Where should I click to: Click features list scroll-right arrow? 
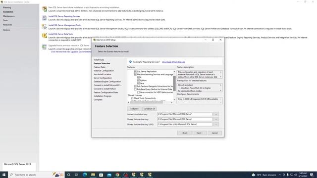coord(172,102)
